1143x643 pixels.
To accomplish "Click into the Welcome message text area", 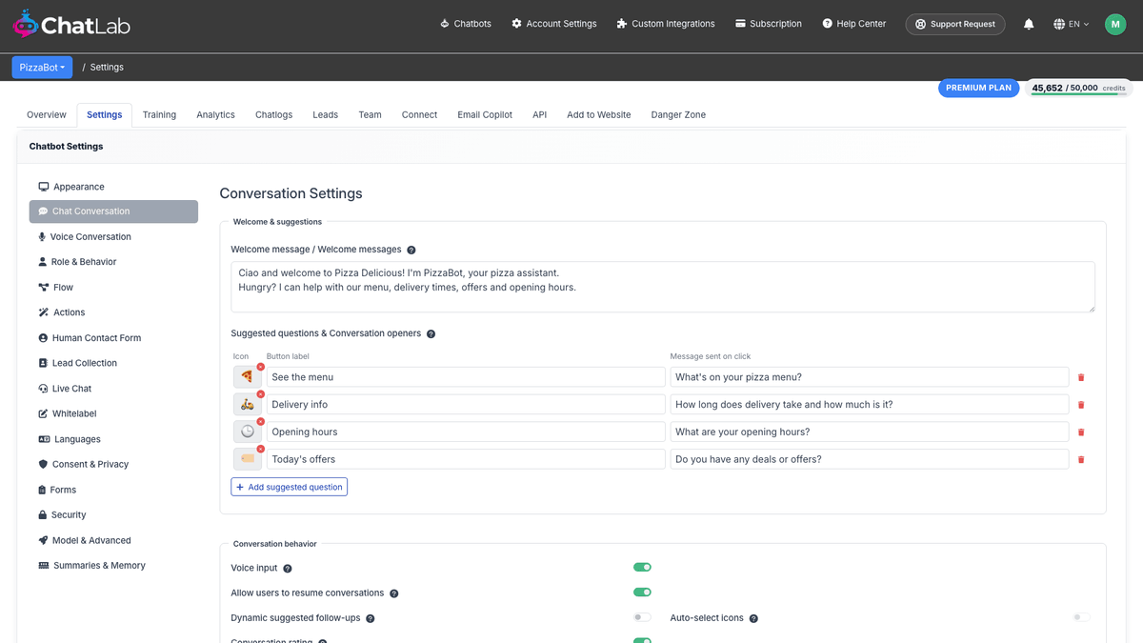I will [x=663, y=287].
